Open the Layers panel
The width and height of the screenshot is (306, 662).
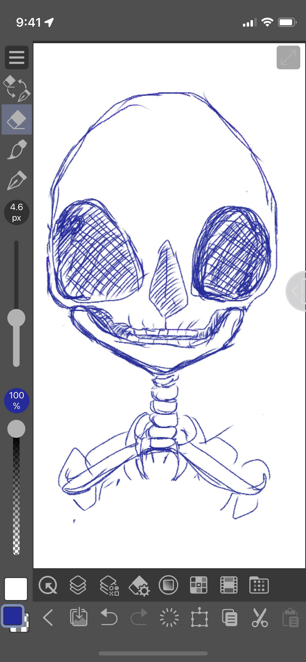click(78, 585)
